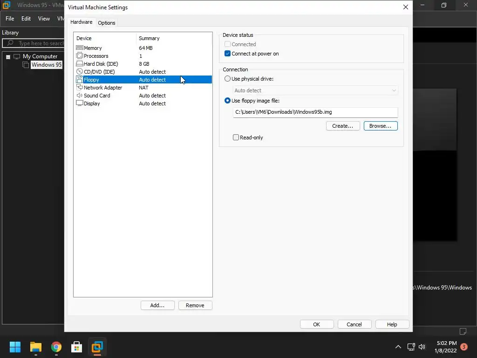The width and height of the screenshot is (477, 358).
Task: Click the VMware Workstation taskbar icon
Action: [x=97, y=347]
